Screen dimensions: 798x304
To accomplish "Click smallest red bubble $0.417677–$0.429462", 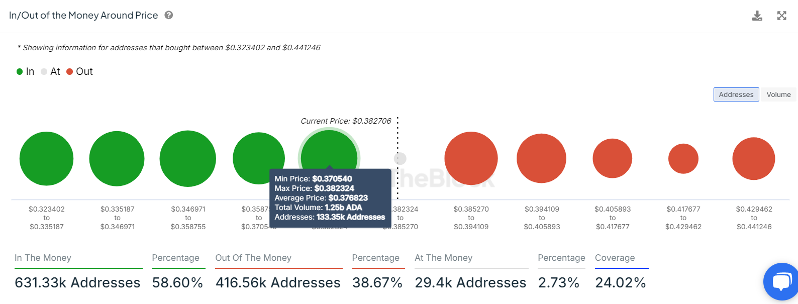I will point(683,159).
